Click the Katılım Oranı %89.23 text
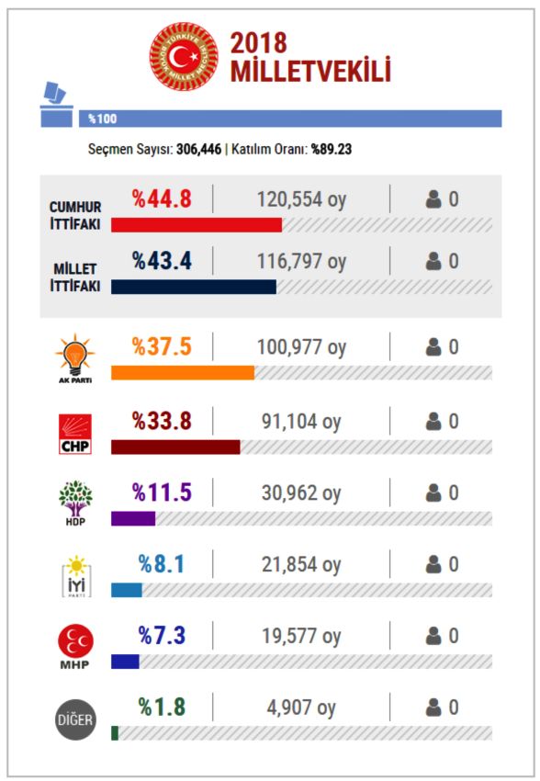 tap(292, 149)
